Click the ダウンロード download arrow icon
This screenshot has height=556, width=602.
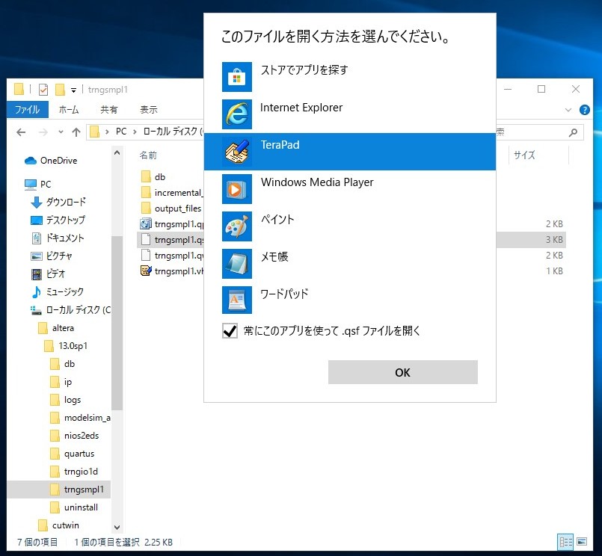[37, 203]
